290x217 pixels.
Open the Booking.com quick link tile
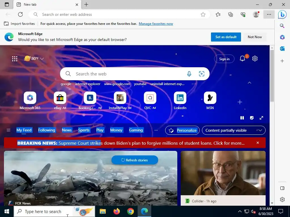(90, 101)
